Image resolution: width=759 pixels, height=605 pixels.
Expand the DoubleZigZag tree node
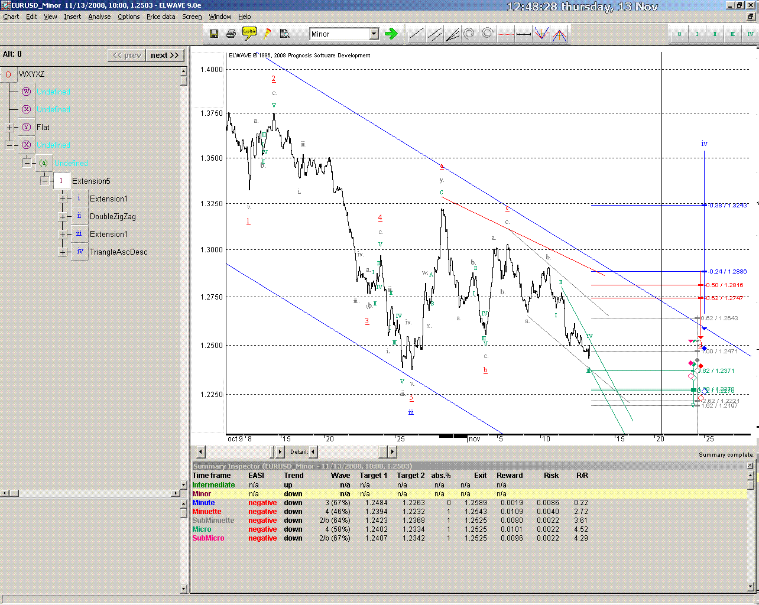[63, 216]
